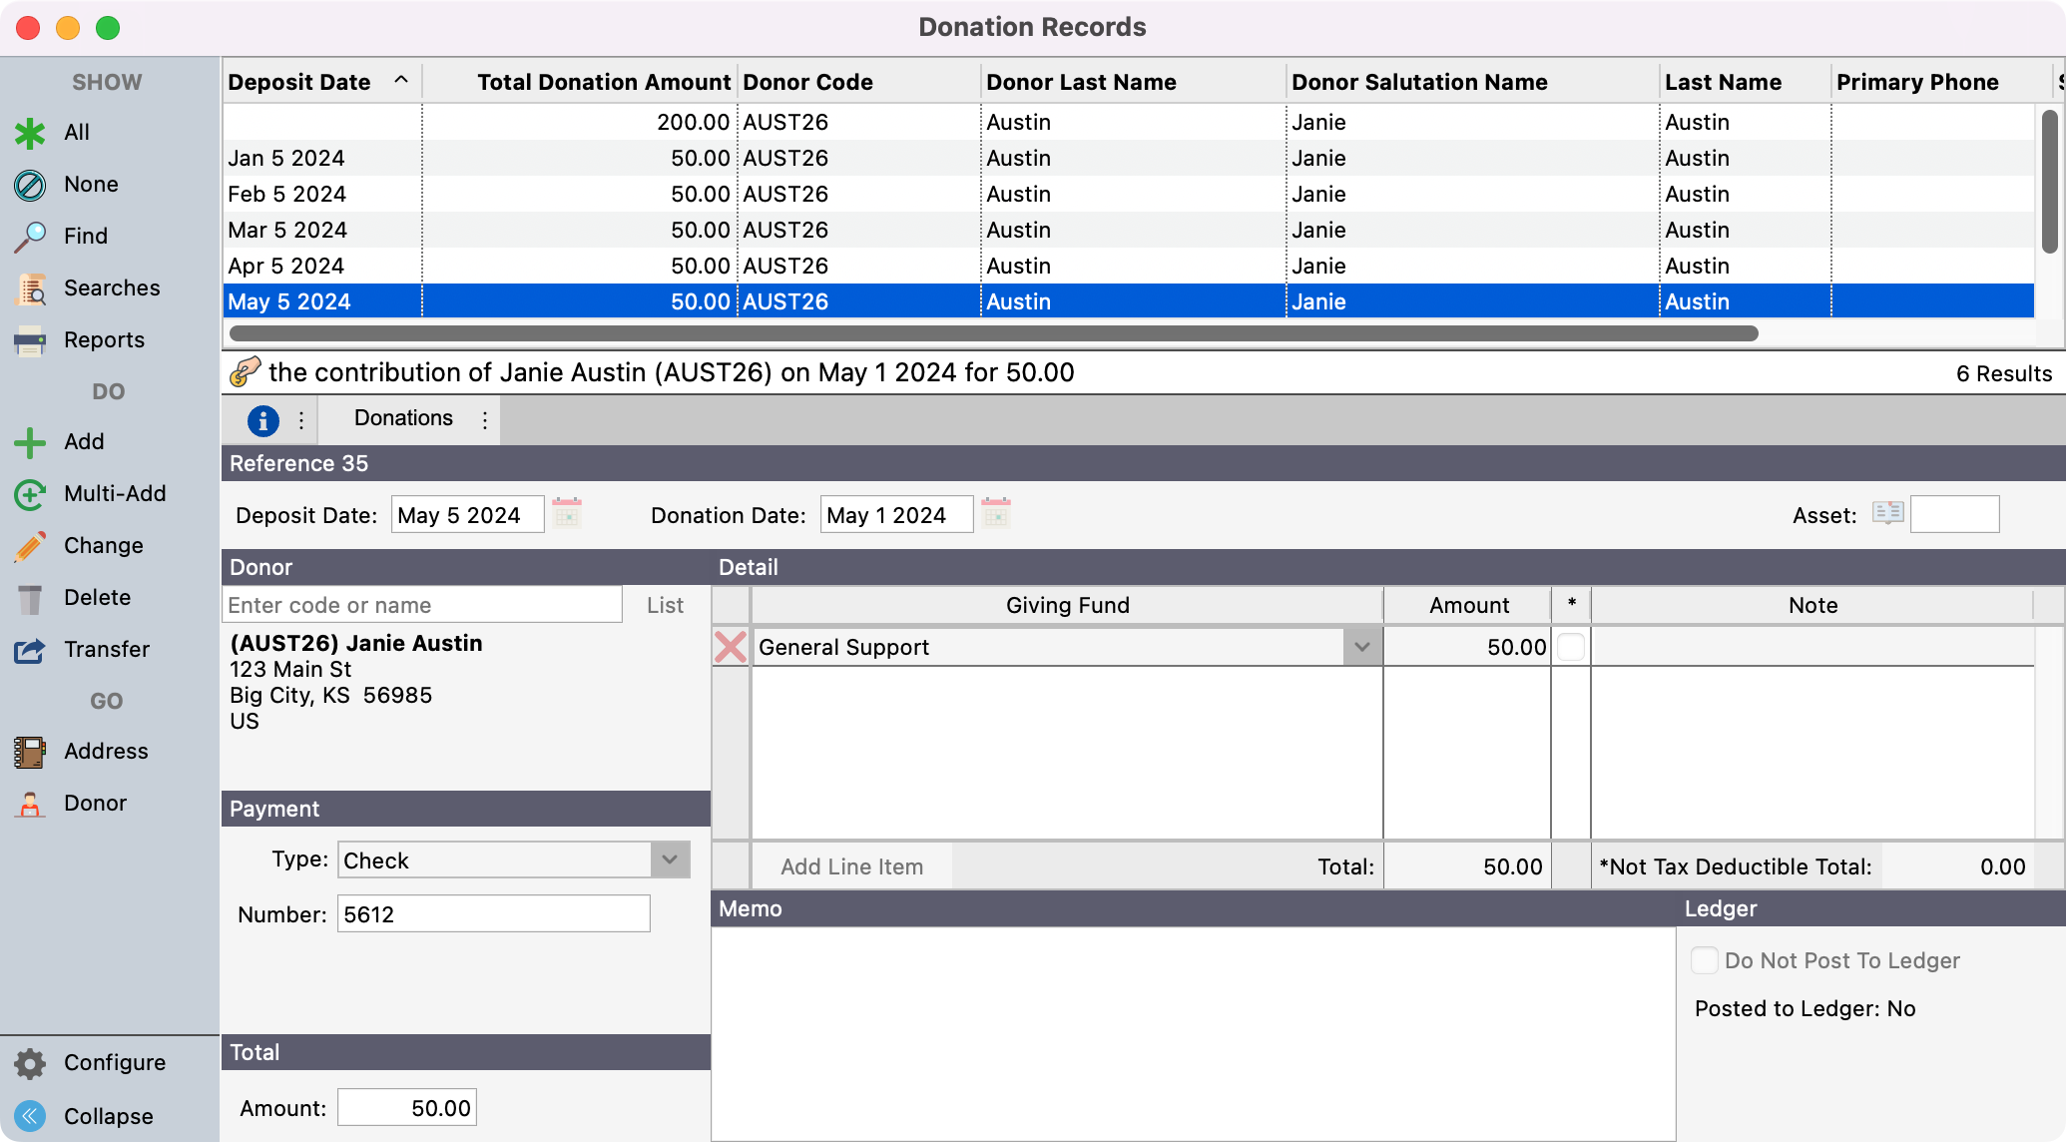Toggle the not-tax-deductible checkbox for General Support
This screenshot has width=2066, height=1142.
pos(1571,647)
